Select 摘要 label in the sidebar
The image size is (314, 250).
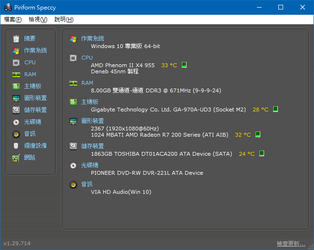coord(30,39)
